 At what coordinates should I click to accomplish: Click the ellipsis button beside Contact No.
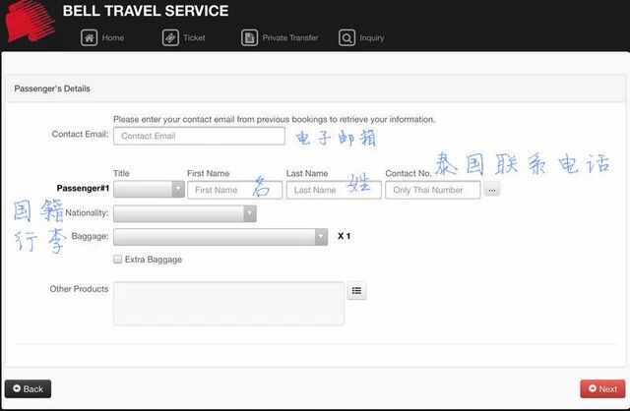[x=492, y=190]
